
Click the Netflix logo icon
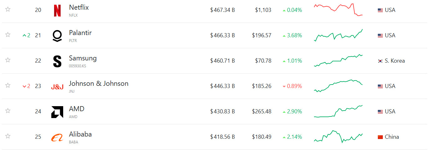point(57,10)
